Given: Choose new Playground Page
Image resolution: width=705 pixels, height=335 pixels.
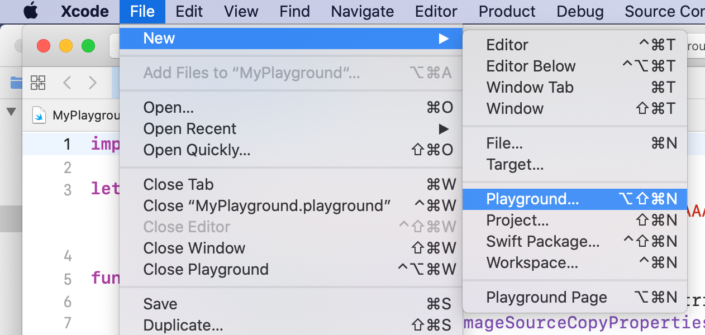Looking at the screenshot, I should pos(575,297).
